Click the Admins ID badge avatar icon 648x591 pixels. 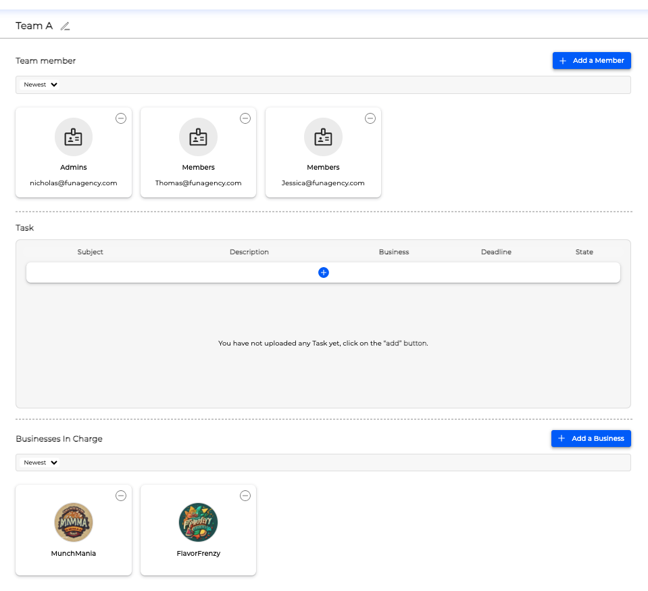pos(74,137)
